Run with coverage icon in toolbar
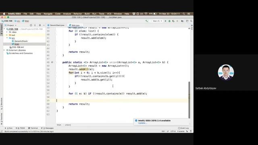Image resolution: width=258 pixels, height=145 pixels. [x=173, y=21]
